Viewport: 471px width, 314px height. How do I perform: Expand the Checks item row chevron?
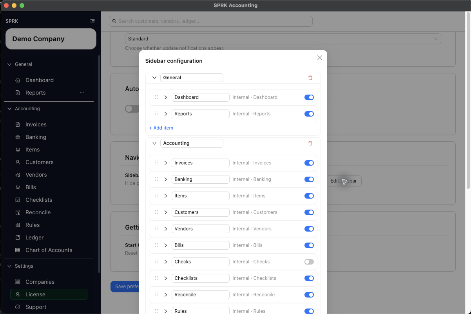[x=166, y=262]
